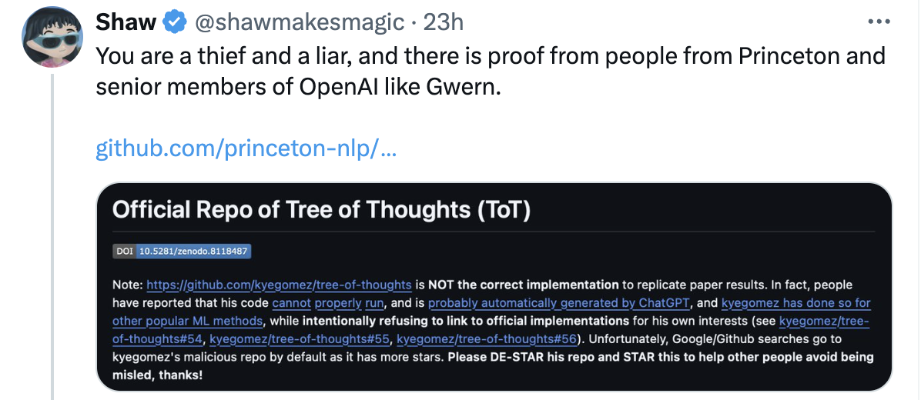This screenshot has height=400, width=921.
Task: Open Shaw's profile avatar picture
Action: [52, 38]
